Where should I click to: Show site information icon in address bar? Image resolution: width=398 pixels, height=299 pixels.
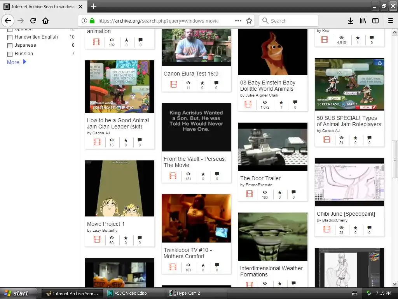[84, 21]
